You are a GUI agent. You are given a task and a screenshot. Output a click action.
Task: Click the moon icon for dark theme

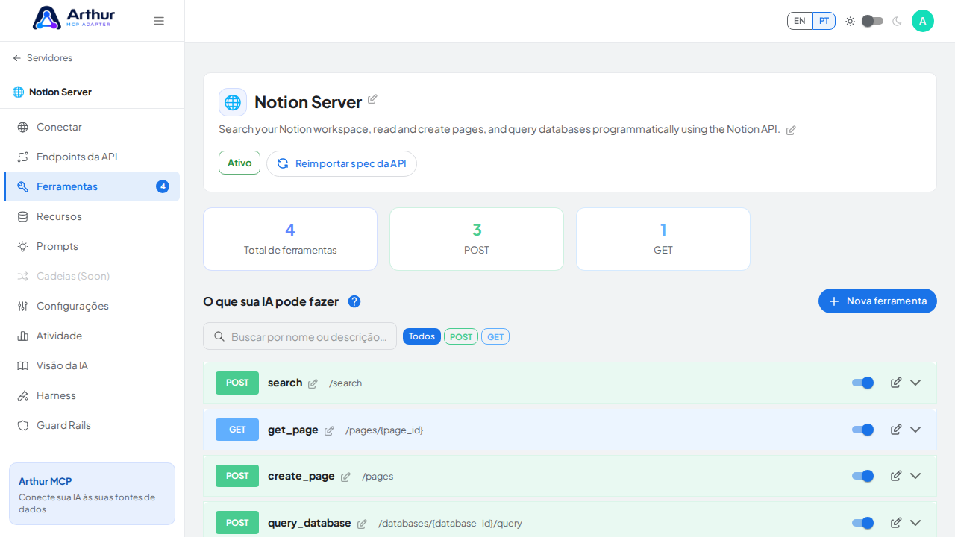(897, 21)
